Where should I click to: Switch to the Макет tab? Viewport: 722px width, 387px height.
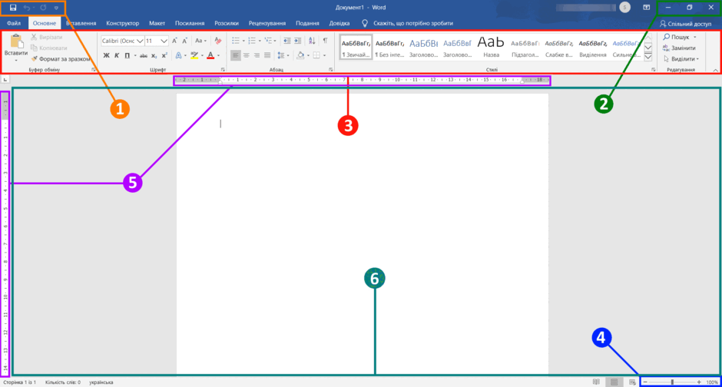pos(157,23)
